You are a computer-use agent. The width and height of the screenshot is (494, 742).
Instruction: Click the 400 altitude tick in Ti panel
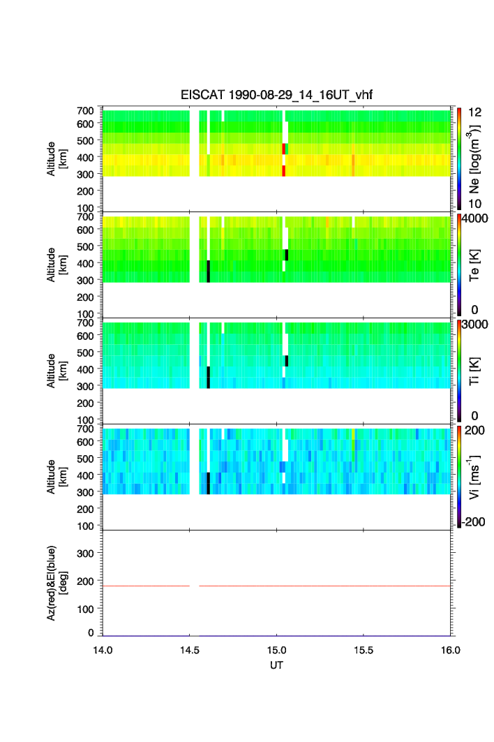[x=86, y=369]
